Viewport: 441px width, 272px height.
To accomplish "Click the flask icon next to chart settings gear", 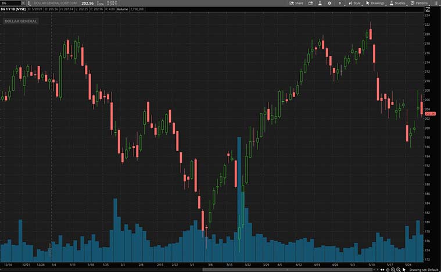I will pyautogui.click(x=320, y=3).
